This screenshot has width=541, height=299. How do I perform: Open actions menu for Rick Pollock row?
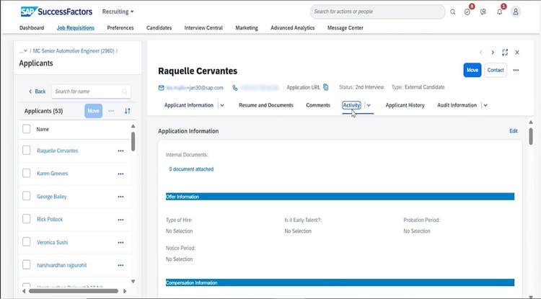pos(120,220)
